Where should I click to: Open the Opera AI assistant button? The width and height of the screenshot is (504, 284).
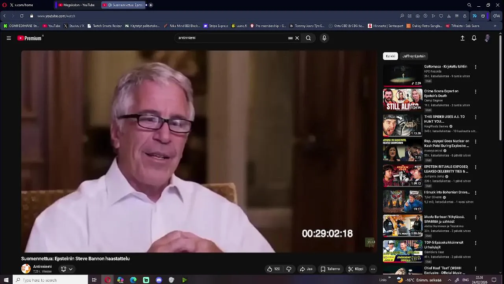pyautogui.click(x=497, y=16)
